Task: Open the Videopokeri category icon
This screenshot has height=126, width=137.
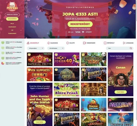Action: (x=84, y=43)
